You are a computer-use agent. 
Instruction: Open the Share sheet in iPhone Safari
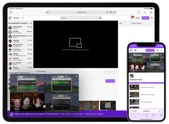coord(146,115)
